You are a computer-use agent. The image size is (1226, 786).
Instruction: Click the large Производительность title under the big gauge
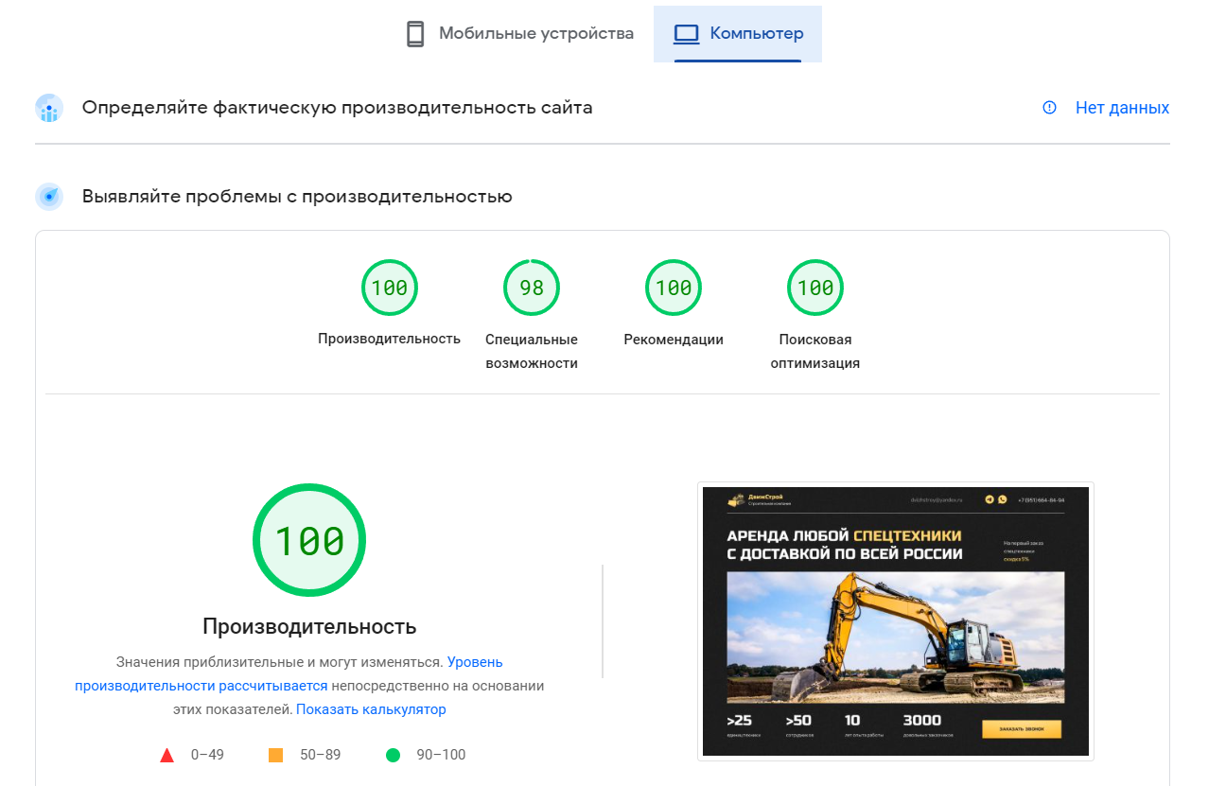309,626
